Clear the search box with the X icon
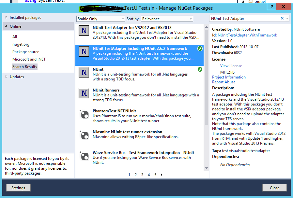Viewport: 293px width, 198px height. click(282, 18)
